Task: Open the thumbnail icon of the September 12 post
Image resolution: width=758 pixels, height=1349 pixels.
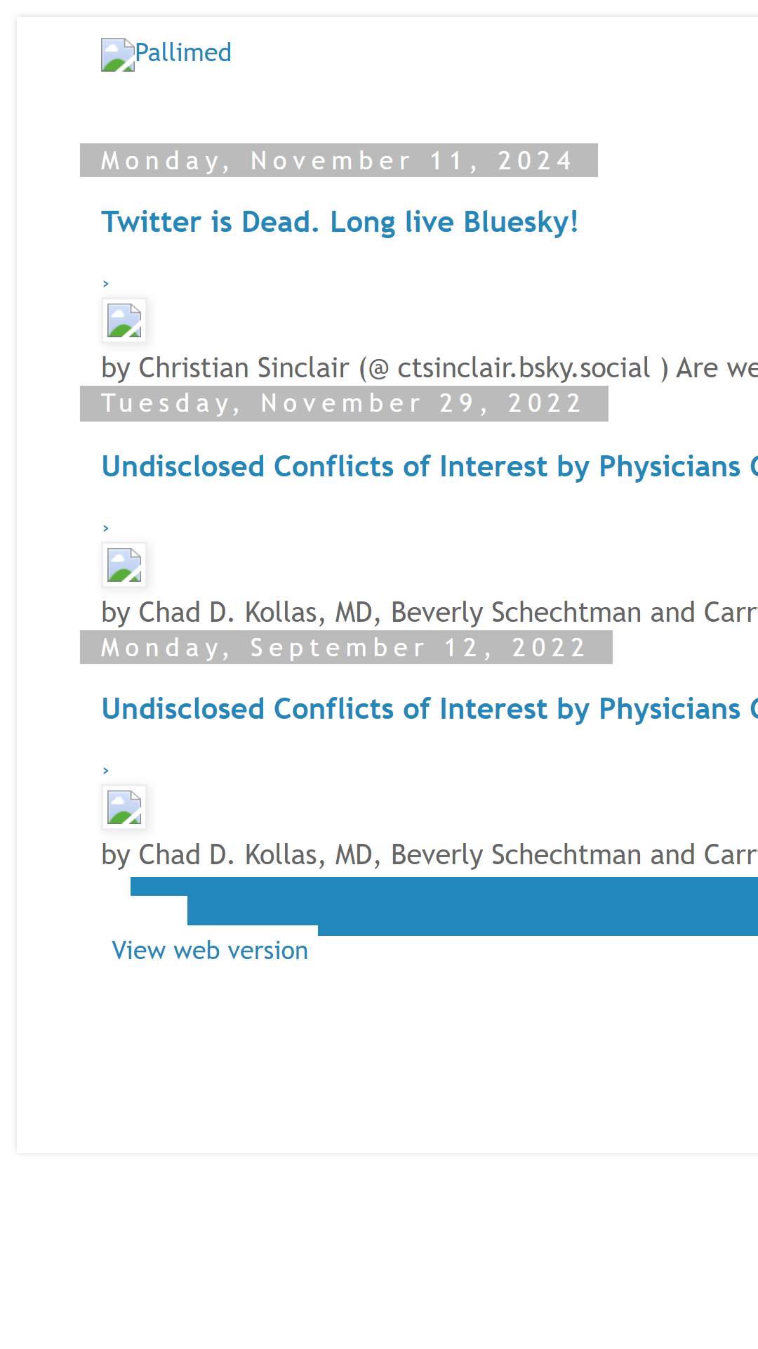Action: pos(124,807)
